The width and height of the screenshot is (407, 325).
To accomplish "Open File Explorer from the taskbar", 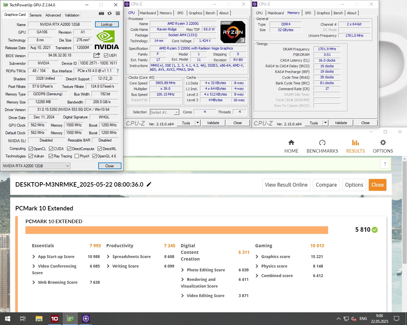I will pyautogui.click(x=39, y=318).
